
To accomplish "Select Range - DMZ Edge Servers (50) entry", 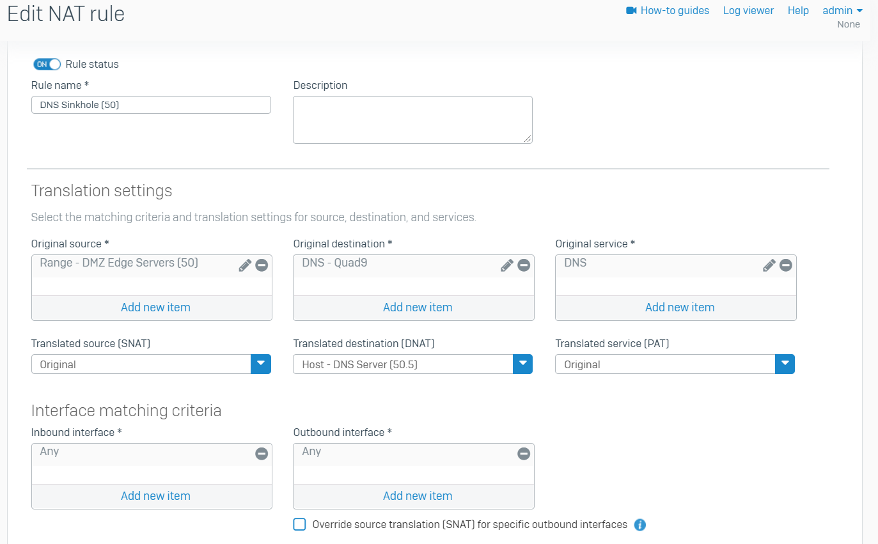I will pyautogui.click(x=119, y=263).
